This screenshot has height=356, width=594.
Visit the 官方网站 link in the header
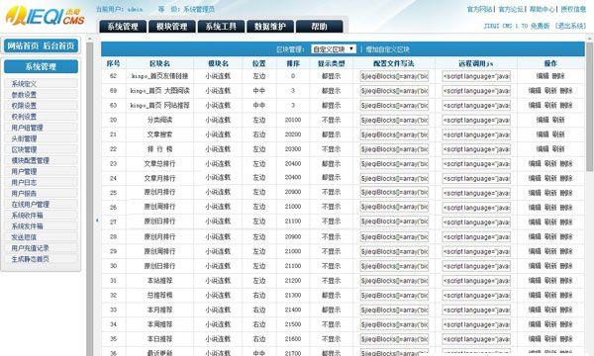[x=479, y=9]
